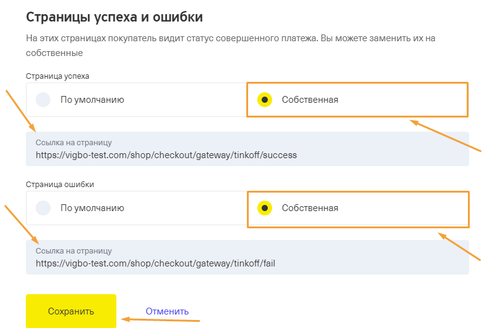Click the 'Страница успеха' section label
The width and height of the screenshot is (487, 328).
(x=57, y=76)
